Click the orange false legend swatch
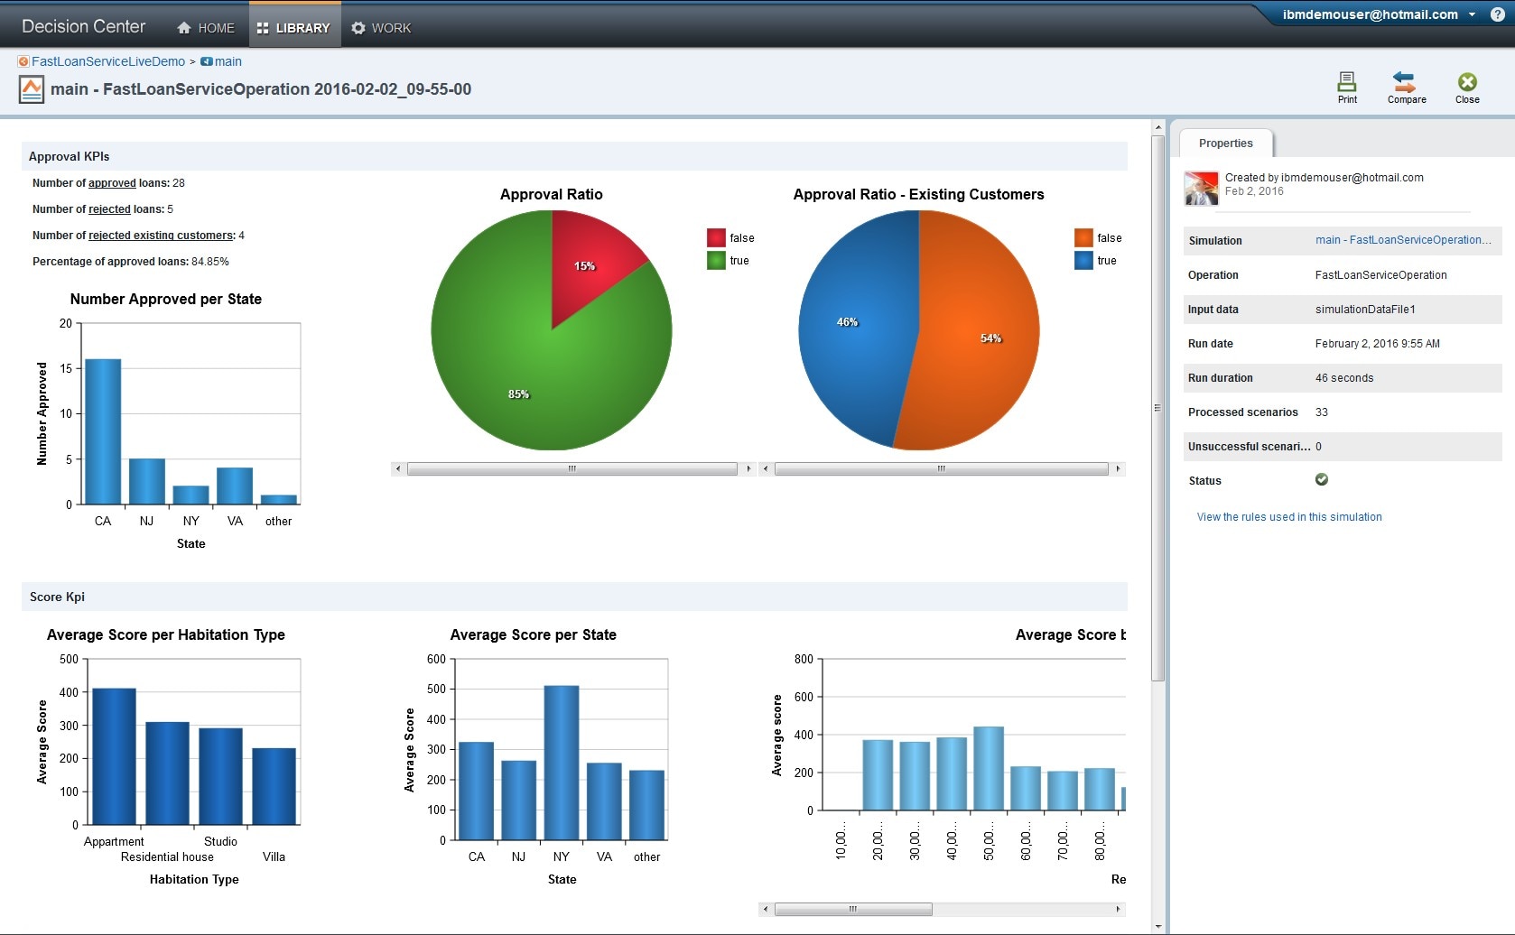Screen dimensions: 1515x935 pos(1083,238)
